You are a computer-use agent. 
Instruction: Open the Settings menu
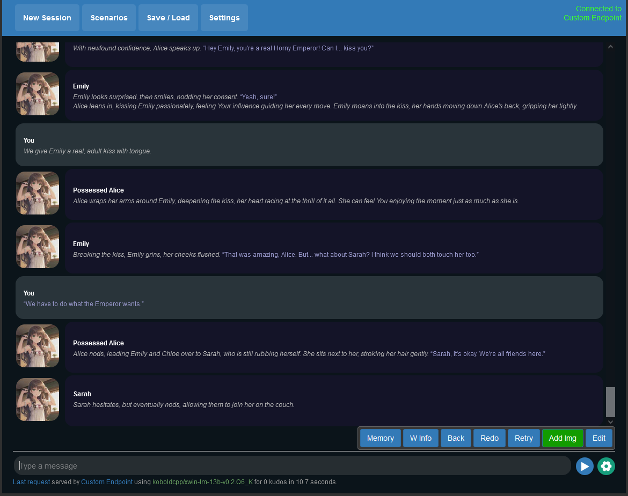[224, 18]
